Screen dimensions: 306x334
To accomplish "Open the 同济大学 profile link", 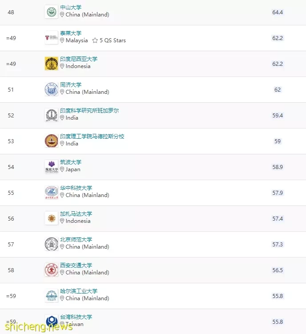I will pos(71,85).
